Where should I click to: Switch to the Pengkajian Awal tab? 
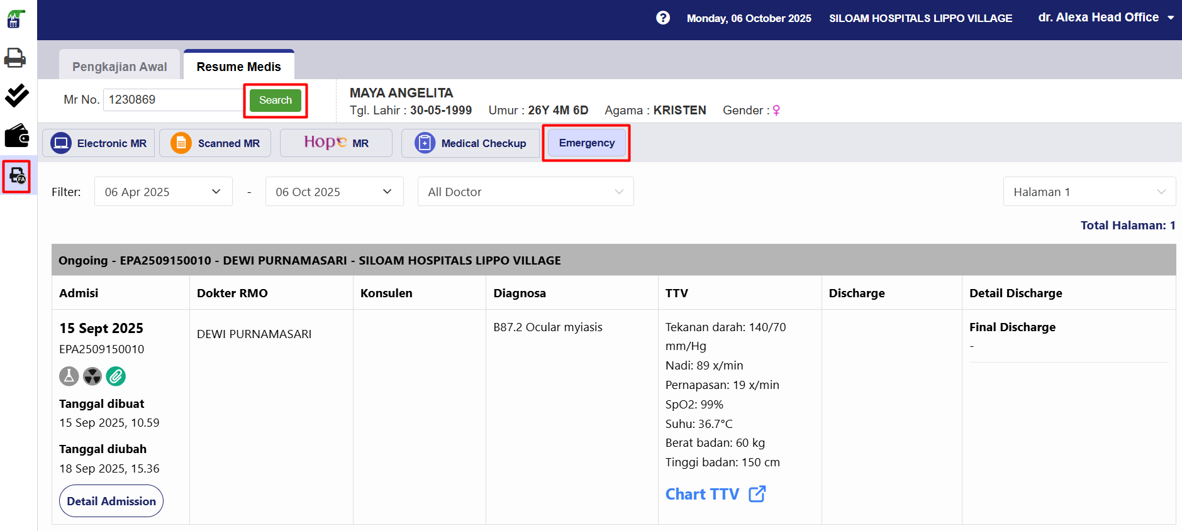(120, 67)
